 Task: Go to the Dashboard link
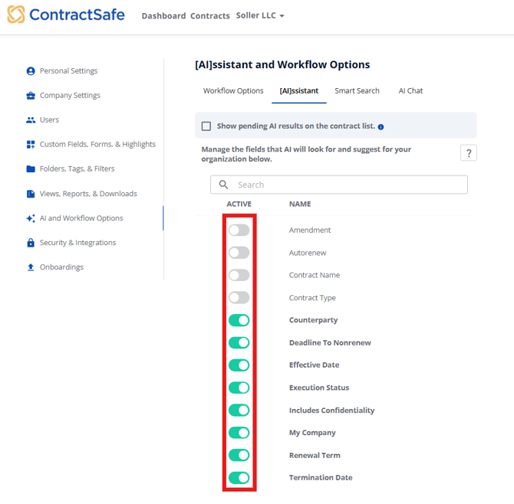pyautogui.click(x=163, y=16)
